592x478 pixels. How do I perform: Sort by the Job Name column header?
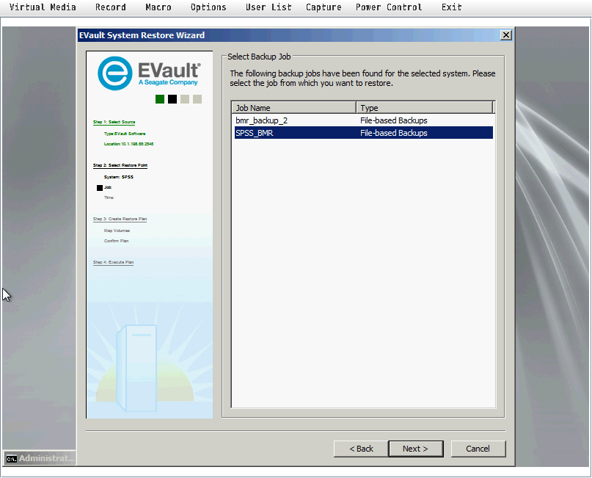point(293,108)
